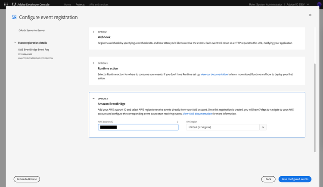Click the Runtime action option title
Screen dimensions: 323x187
coord(108,69)
